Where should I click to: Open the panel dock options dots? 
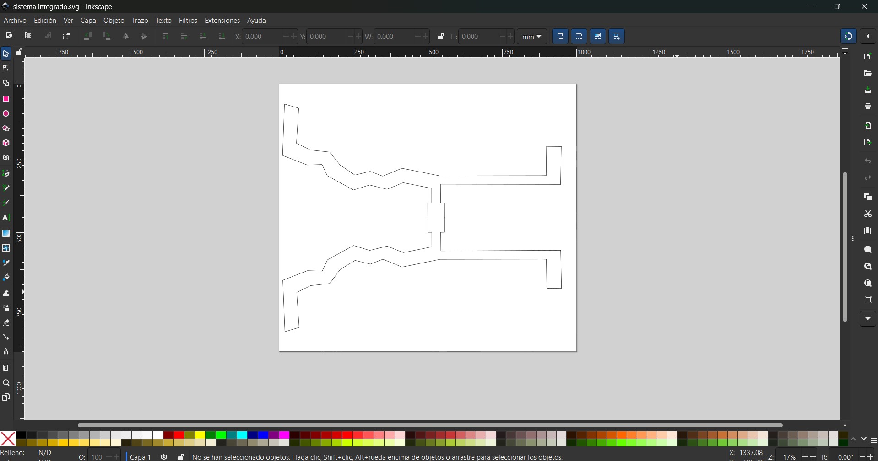tap(853, 239)
